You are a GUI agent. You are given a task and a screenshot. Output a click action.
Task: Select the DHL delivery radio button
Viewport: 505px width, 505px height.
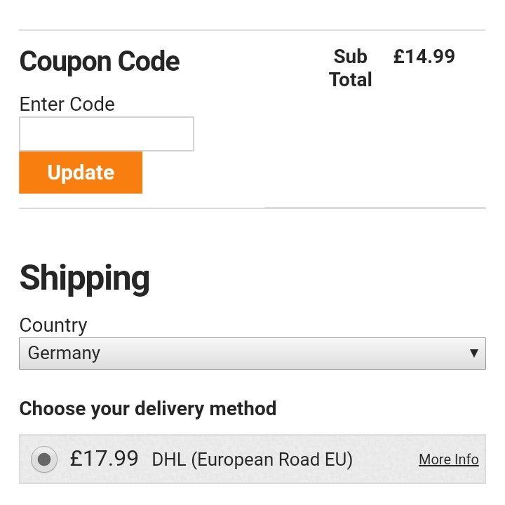click(x=44, y=459)
